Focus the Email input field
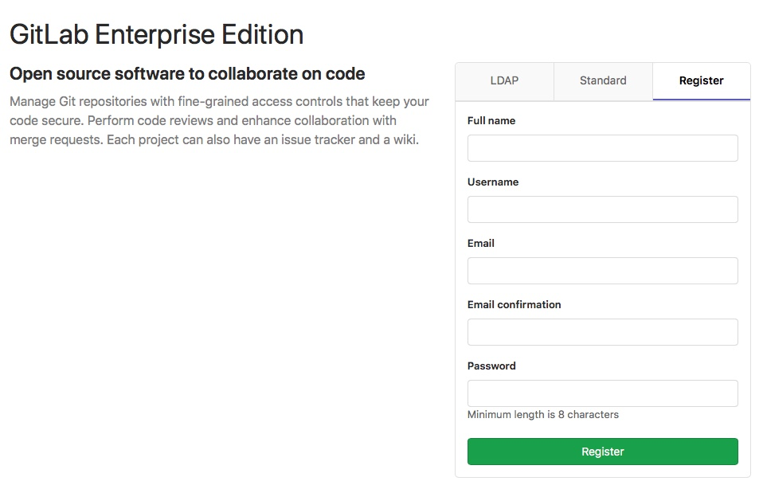Viewport: 763px width, 485px height. 602,271
